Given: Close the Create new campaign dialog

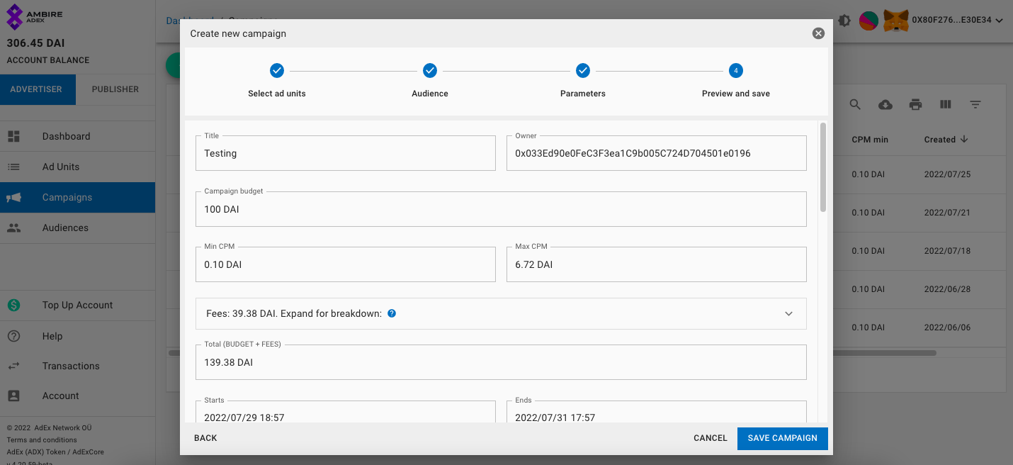Looking at the screenshot, I should click(818, 33).
